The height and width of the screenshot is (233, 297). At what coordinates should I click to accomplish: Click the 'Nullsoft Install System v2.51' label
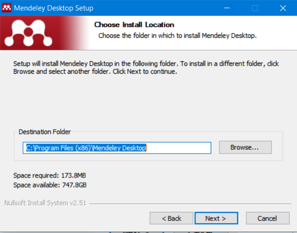pos(45,202)
